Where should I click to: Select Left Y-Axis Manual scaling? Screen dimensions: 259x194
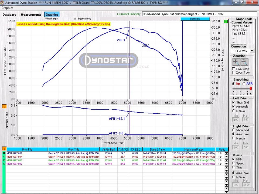tap(233, 111)
